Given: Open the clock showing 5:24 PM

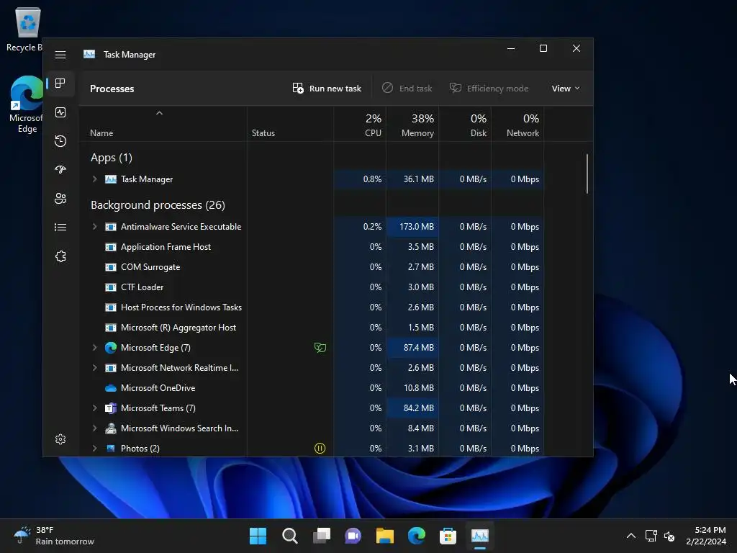Looking at the screenshot, I should tap(706, 536).
